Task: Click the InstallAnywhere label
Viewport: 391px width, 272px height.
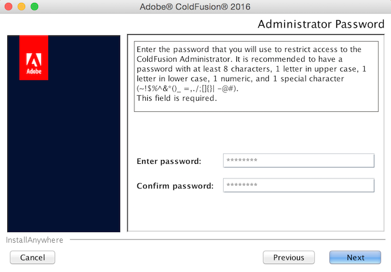Action: click(x=34, y=240)
